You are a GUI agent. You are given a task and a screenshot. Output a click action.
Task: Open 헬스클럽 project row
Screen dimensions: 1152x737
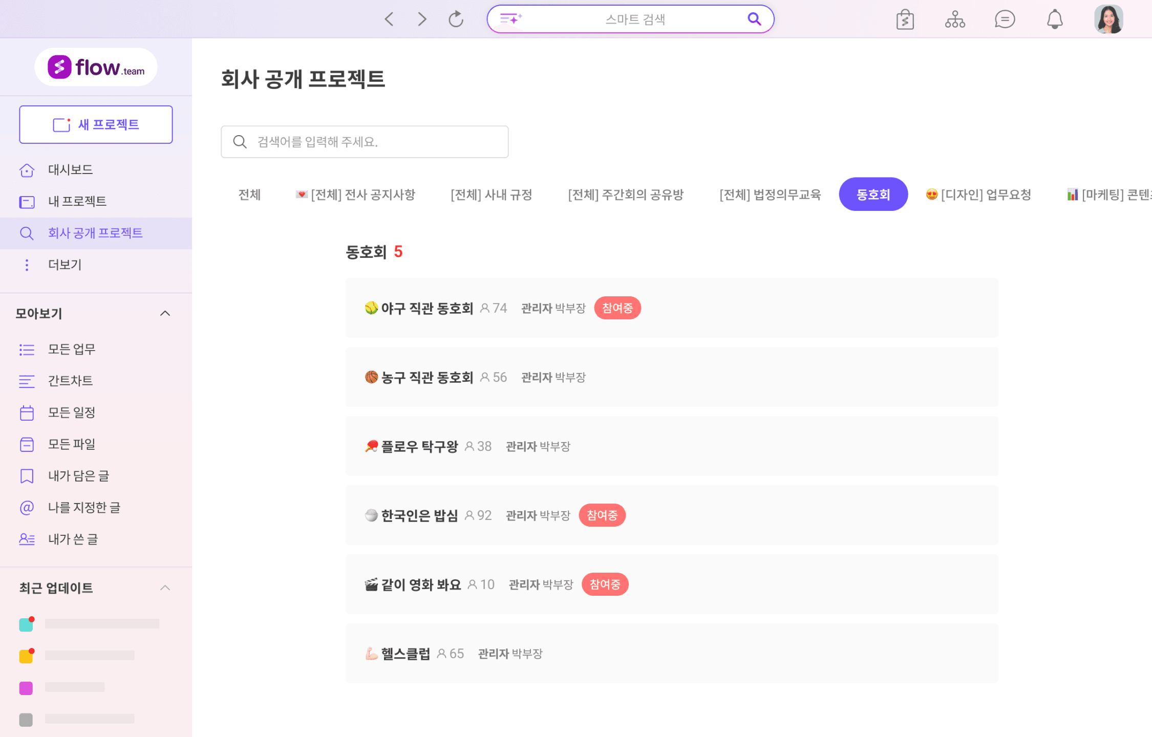click(406, 654)
